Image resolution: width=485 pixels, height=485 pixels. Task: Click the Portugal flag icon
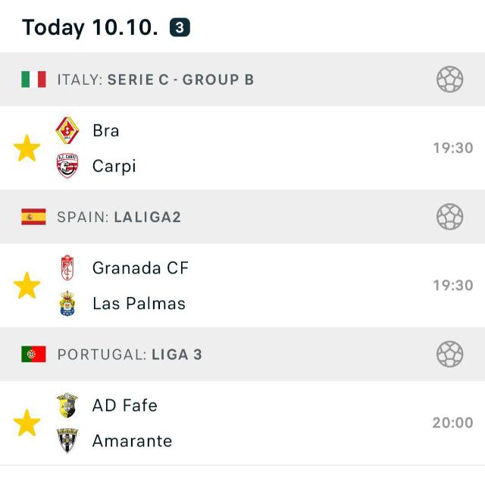tap(33, 354)
